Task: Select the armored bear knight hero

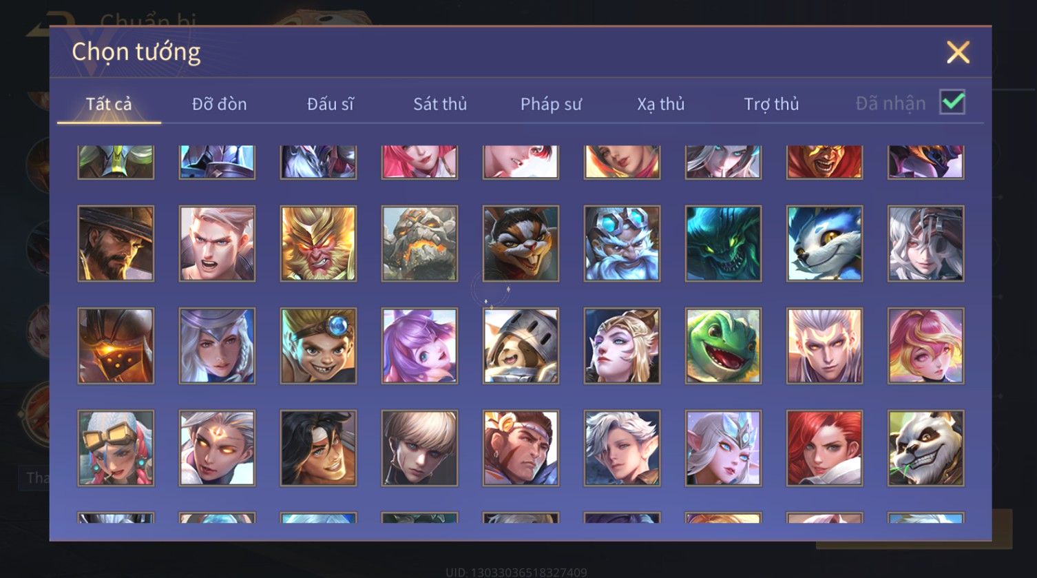Action: tap(521, 345)
